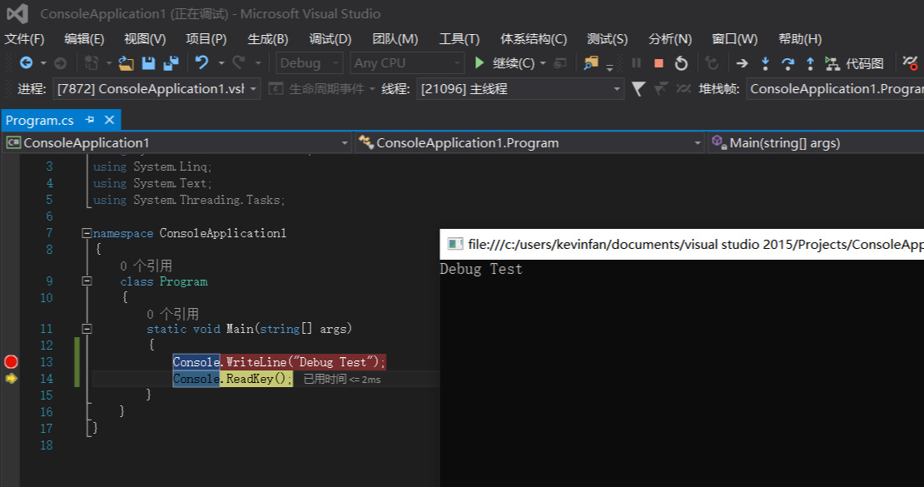The height and width of the screenshot is (487, 924).
Task: Collapse the namespace ConsoleApplication1 code block
Action: pos(87,233)
